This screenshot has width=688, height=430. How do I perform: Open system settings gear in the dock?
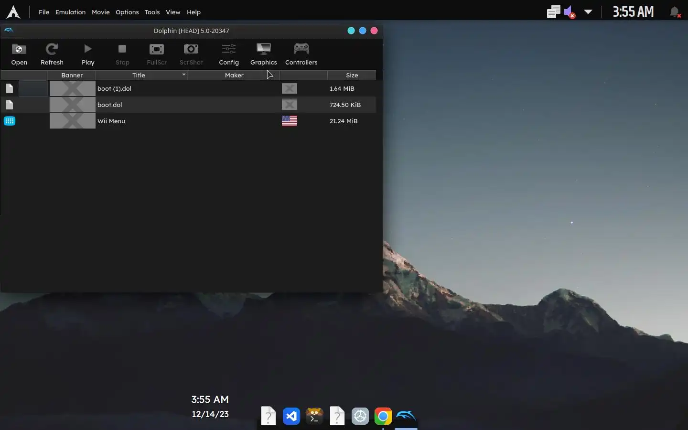(x=360, y=416)
